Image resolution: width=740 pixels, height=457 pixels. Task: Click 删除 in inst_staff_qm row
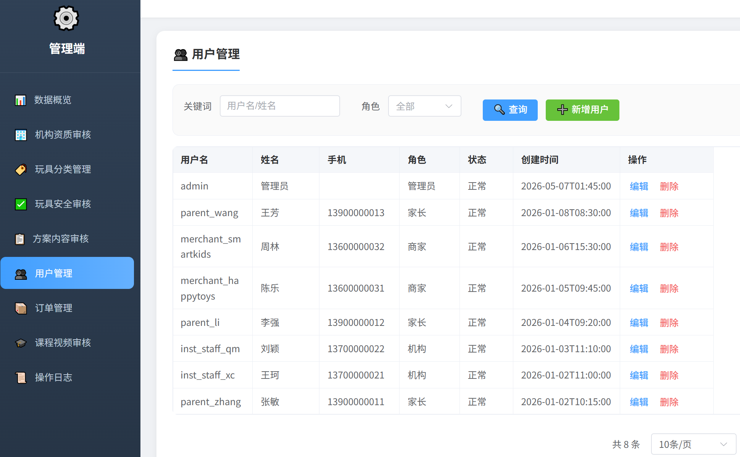coord(669,349)
